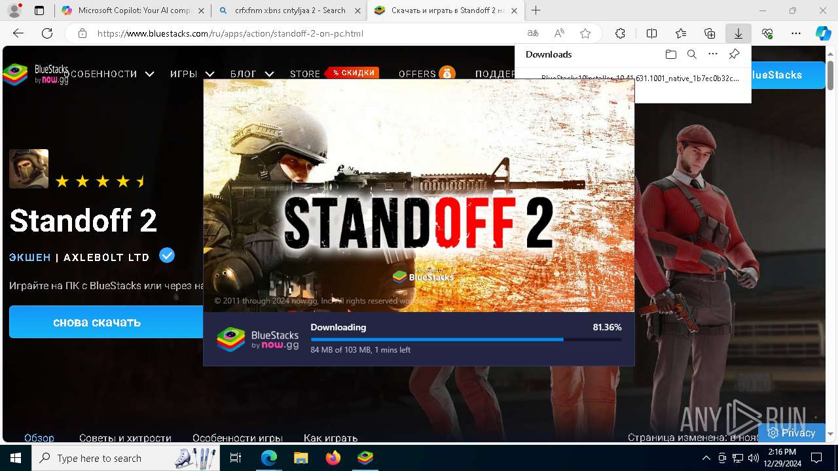838x471 pixels.
Task: Switch to the Microsoft Copilot tab
Action: [133, 10]
